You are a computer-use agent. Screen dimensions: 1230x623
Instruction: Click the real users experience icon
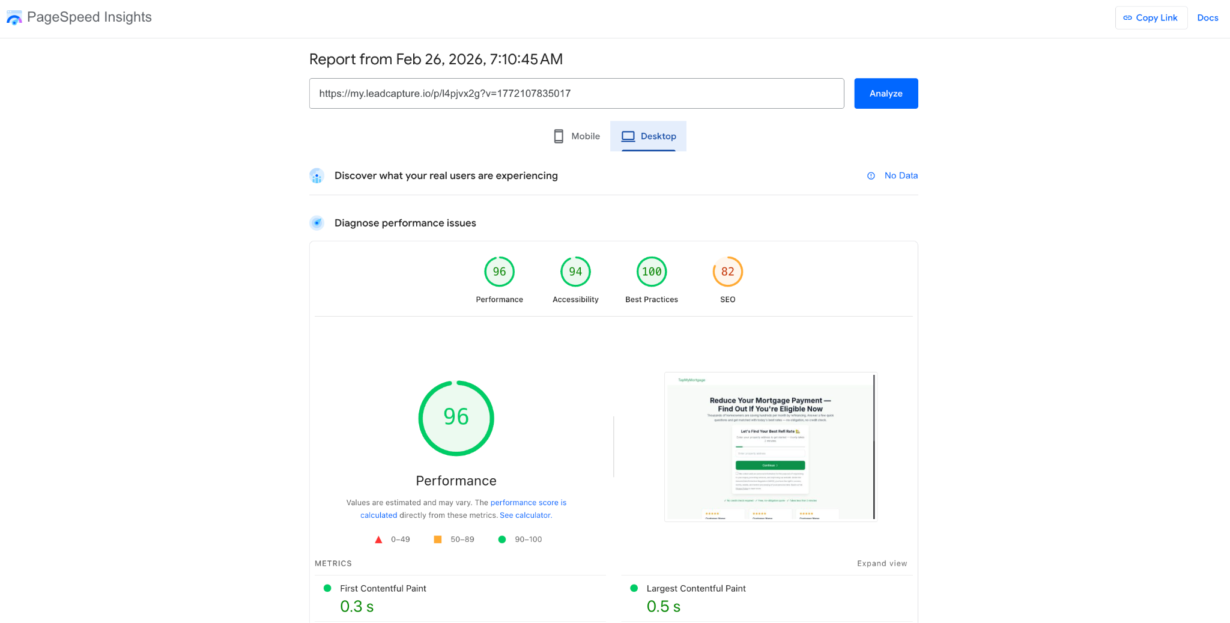click(x=317, y=175)
